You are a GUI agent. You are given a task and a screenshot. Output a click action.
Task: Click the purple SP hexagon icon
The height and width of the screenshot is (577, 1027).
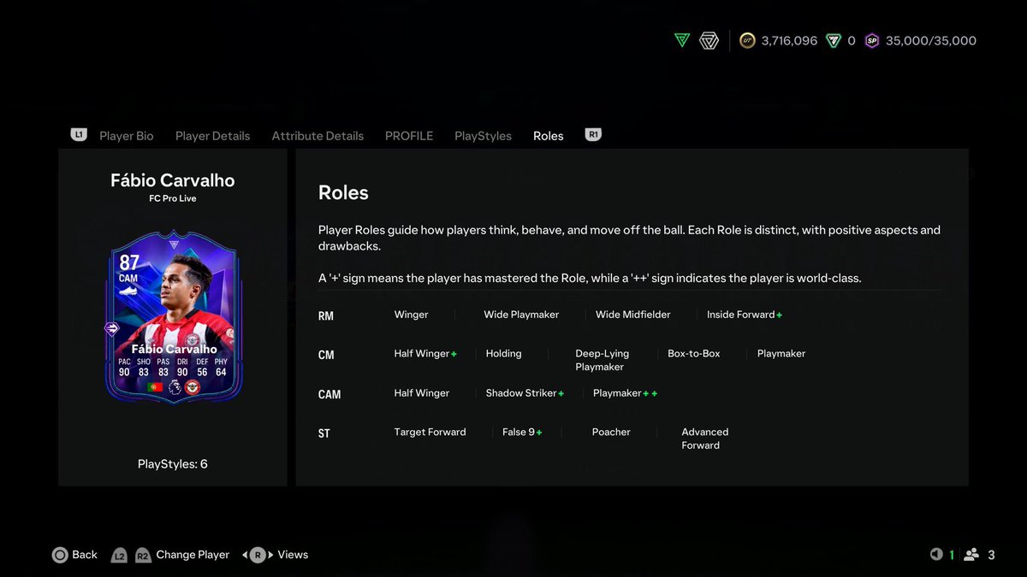(x=871, y=40)
